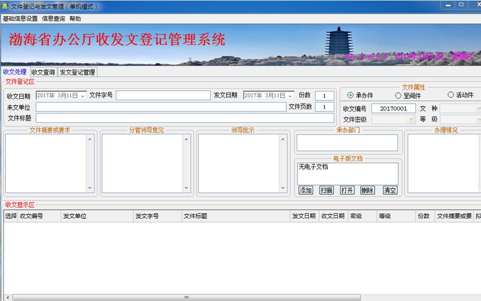Screen dimensions: 481x301
Task: Click the 承办部门 input box
Action: [347, 142]
